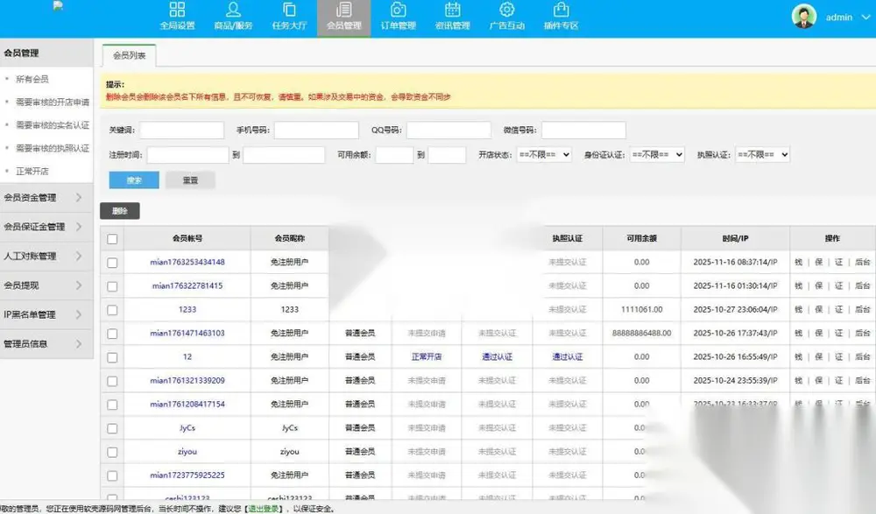Check the box for member JyCs
Screen dimensions: 876x514
[112, 428]
